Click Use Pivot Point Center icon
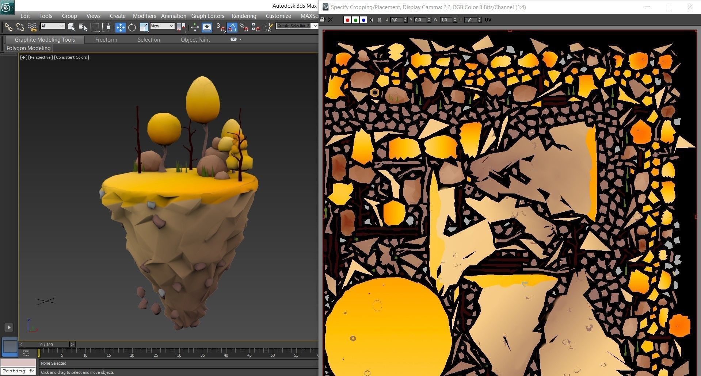The image size is (701, 376). pos(181,27)
